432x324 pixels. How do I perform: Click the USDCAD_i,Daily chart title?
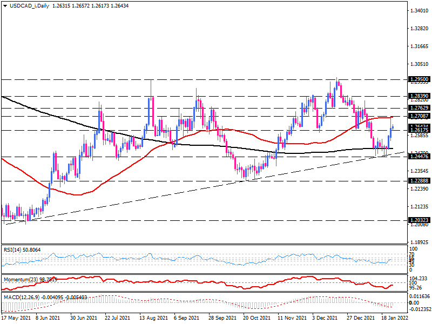click(28, 5)
